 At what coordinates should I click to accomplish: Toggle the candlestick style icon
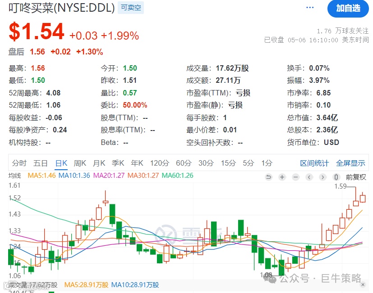point(336,177)
